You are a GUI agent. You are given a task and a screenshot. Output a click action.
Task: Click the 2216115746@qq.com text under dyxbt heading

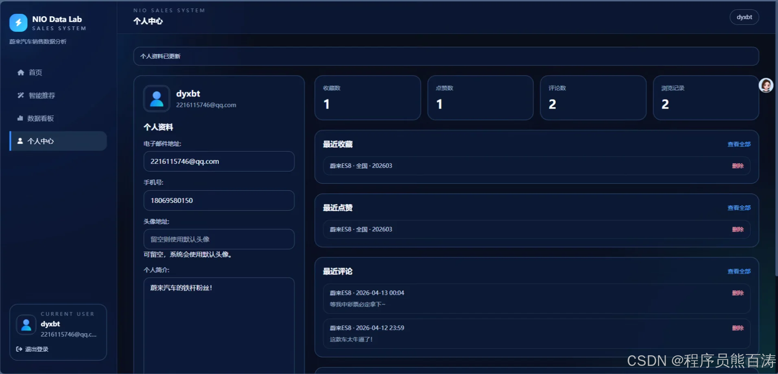[x=206, y=105]
